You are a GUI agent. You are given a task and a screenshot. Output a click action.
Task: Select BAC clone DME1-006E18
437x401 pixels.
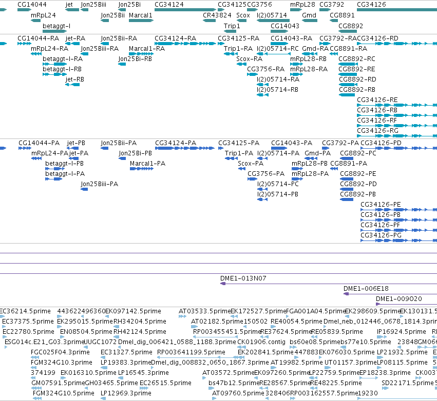coord(366,289)
